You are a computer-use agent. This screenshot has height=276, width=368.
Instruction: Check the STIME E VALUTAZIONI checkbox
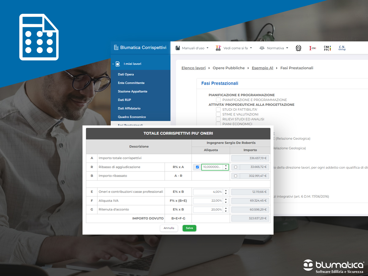coord(218,114)
